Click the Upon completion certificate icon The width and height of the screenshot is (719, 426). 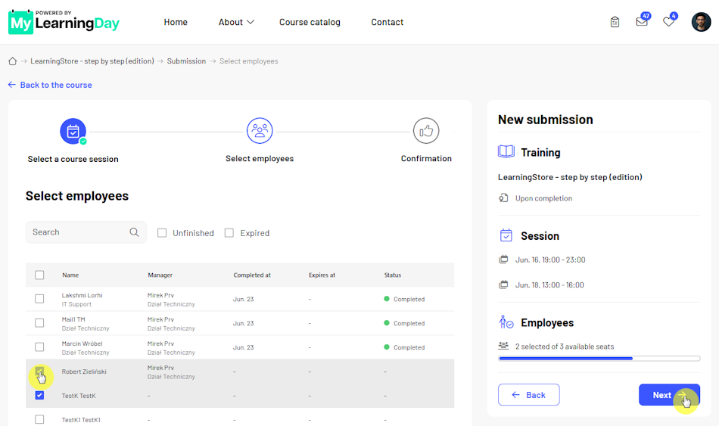[503, 198]
